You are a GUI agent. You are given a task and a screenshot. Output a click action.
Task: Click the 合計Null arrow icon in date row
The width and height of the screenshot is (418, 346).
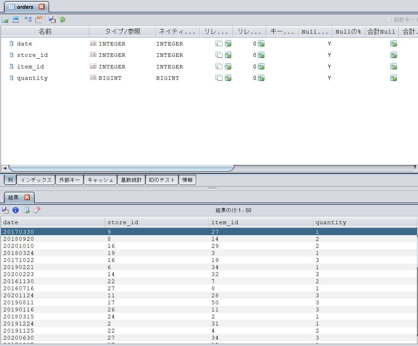394,43
